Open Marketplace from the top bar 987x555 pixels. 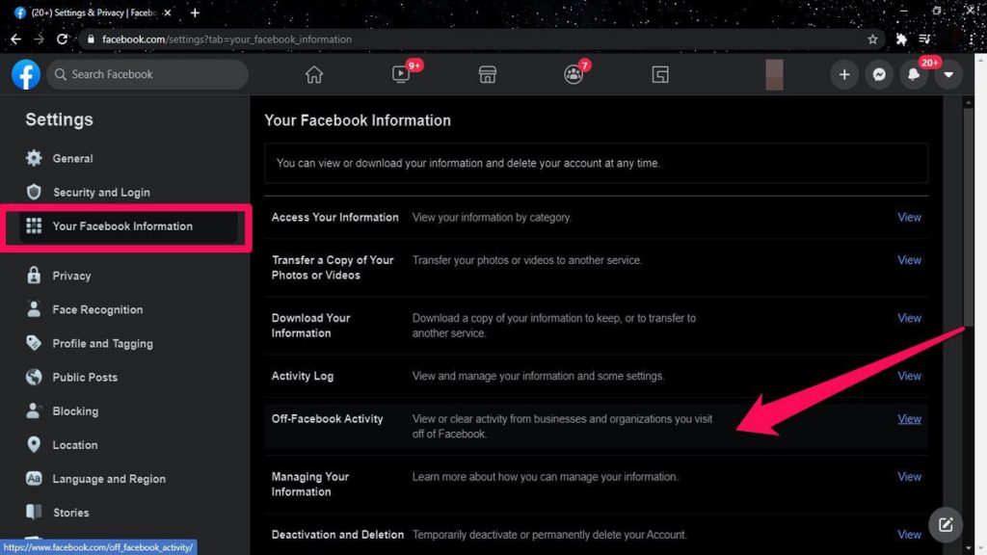[x=488, y=74]
